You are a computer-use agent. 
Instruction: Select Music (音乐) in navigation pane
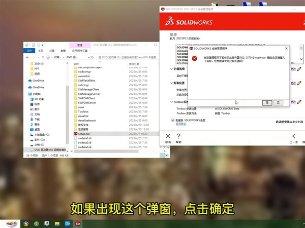click(35, 124)
